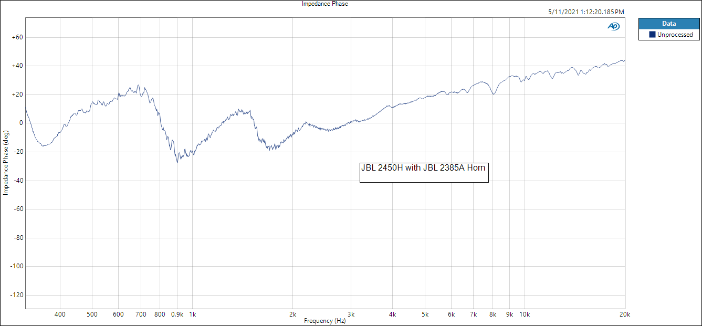Click the timestamp 5/11/2021 1:12:20.185 PM
The height and width of the screenshot is (326, 702).
(x=586, y=12)
